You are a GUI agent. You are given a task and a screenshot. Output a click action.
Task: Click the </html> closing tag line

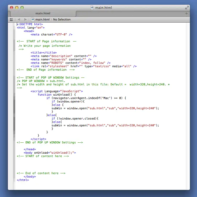click(x=23, y=180)
